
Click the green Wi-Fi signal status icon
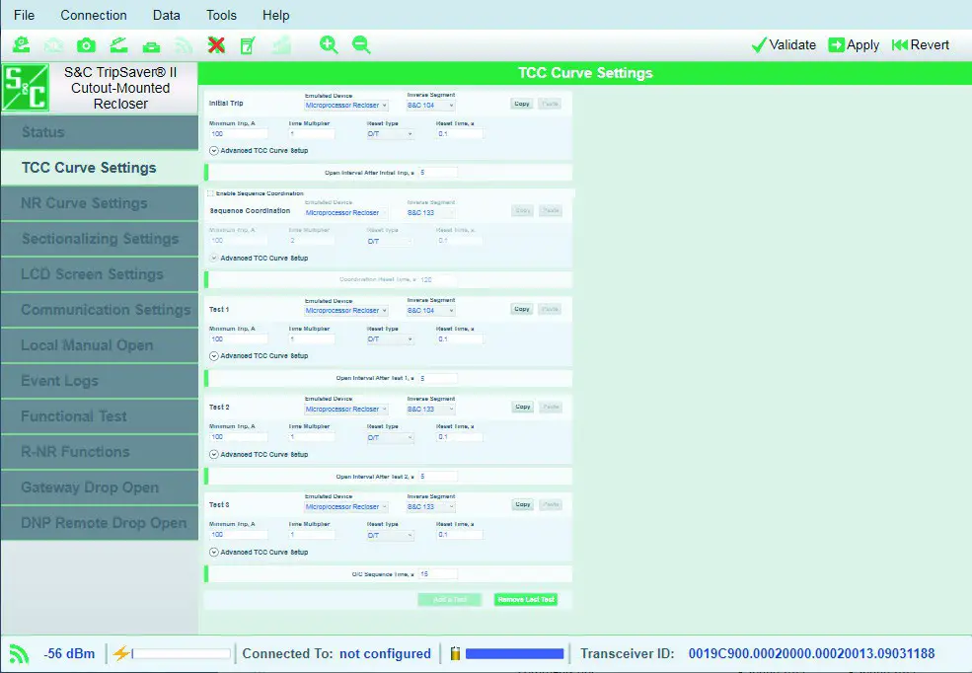(x=19, y=654)
